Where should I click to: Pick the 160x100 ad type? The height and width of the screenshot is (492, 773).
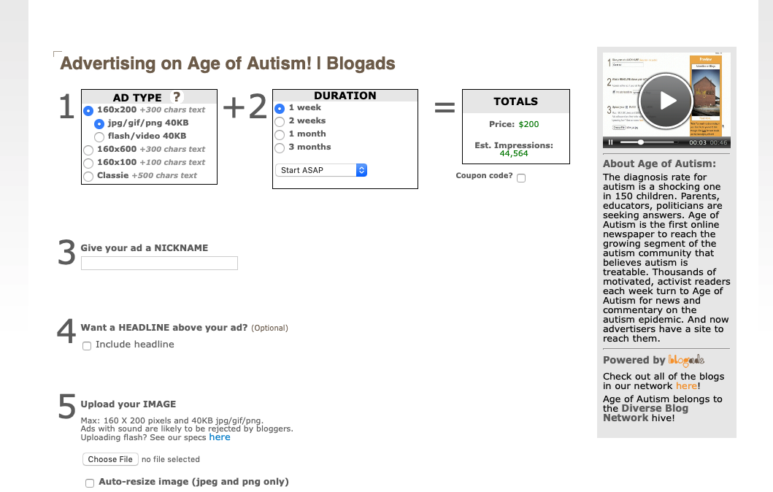coord(88,163)
